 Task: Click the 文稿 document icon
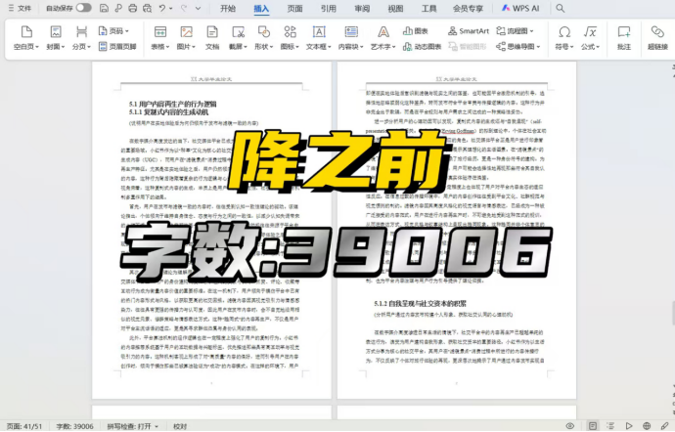212,37
